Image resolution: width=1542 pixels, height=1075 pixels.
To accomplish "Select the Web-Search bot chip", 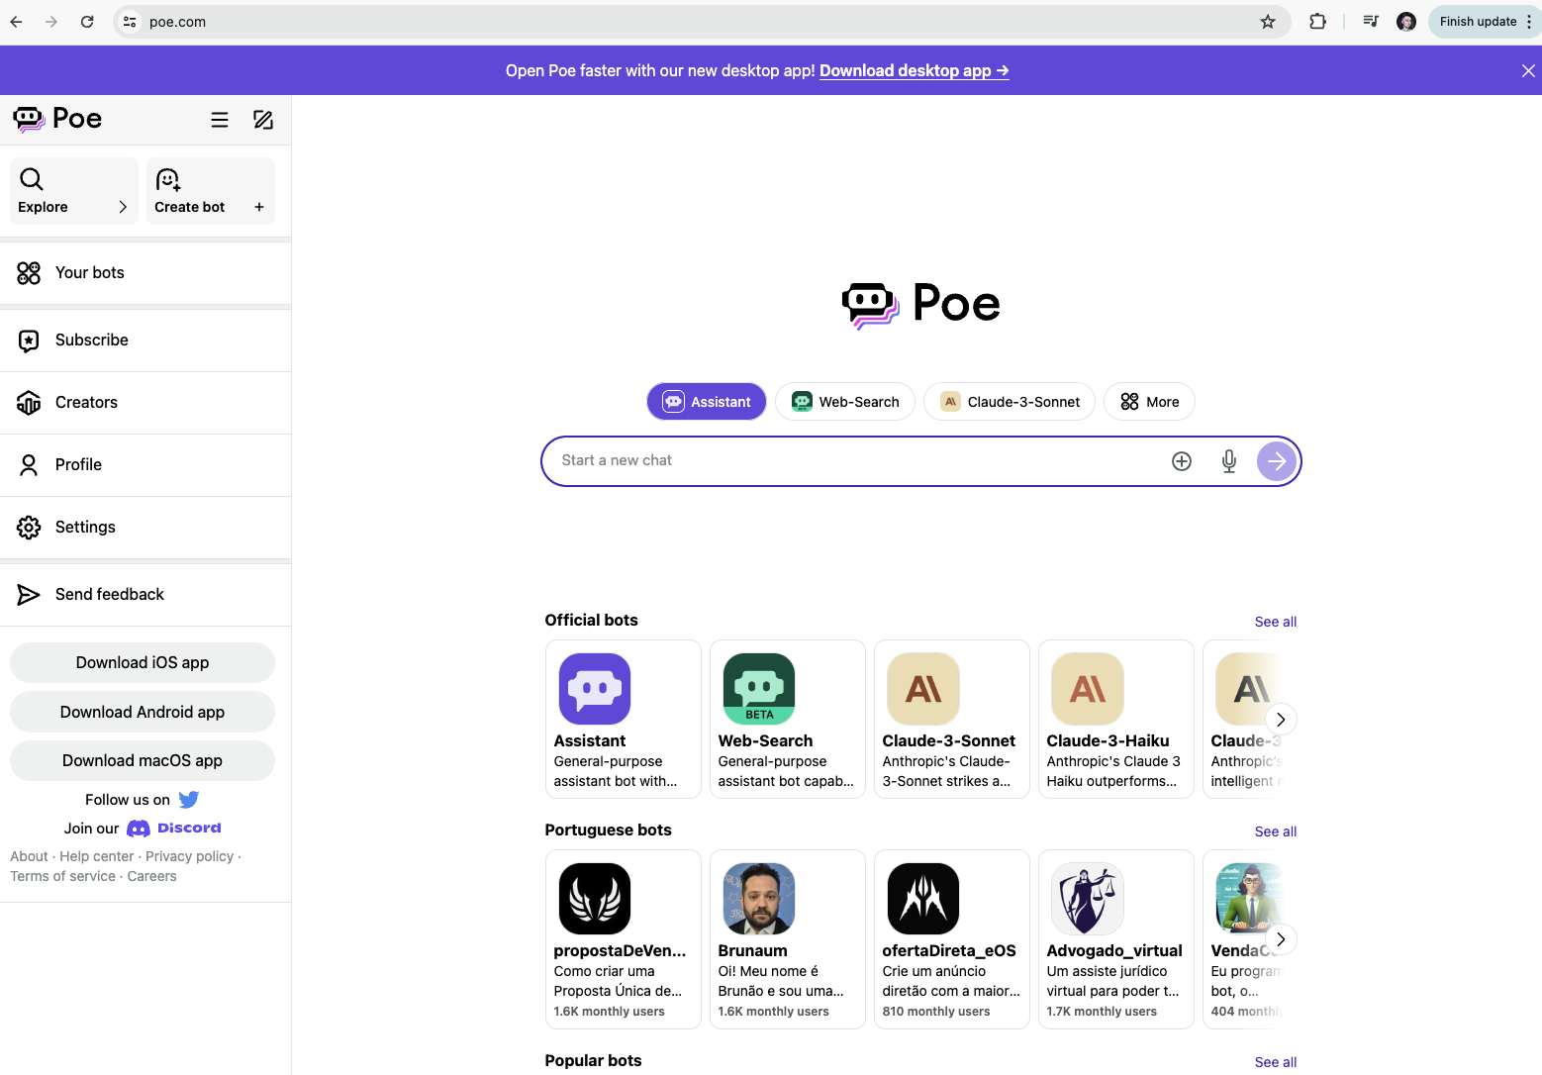I will tap(845, 402).
